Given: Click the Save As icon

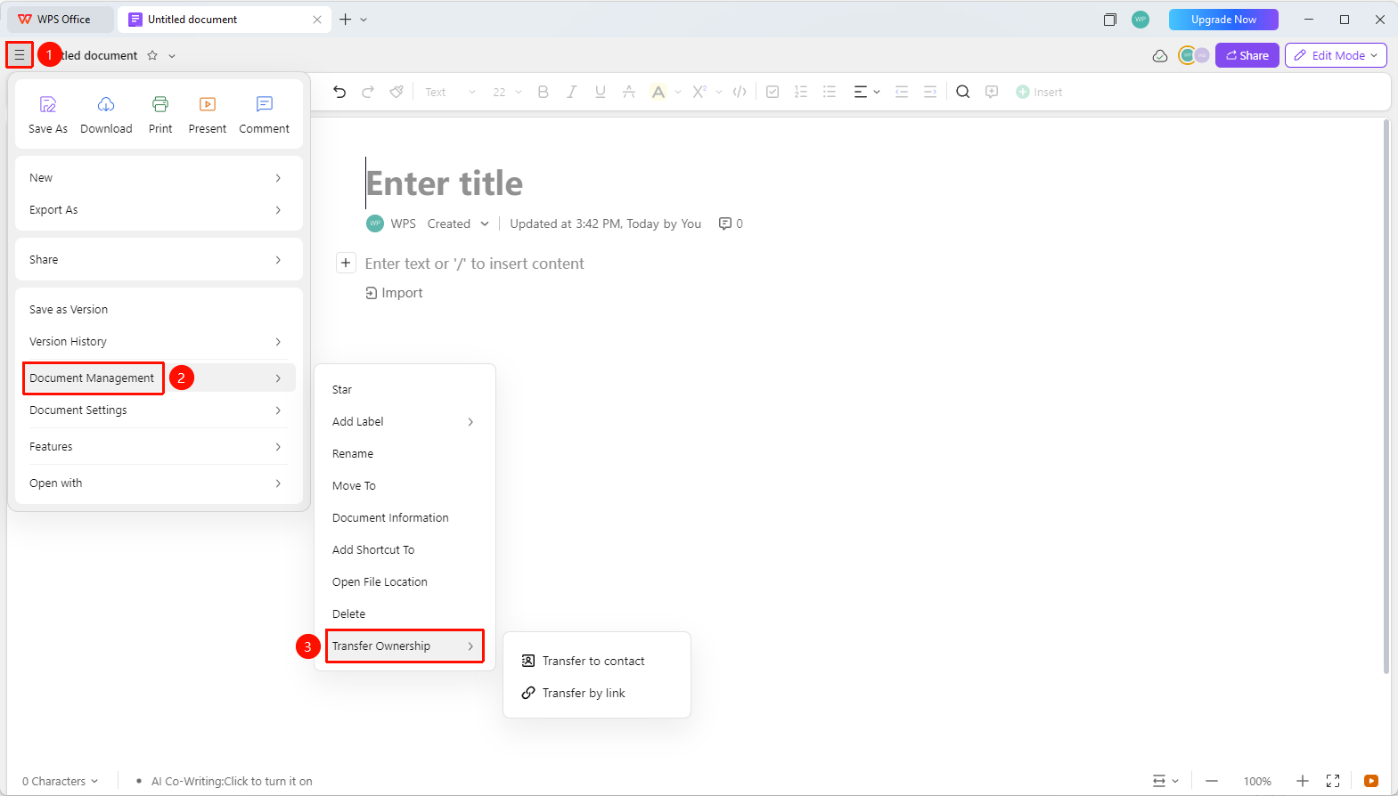Looking at the screenshot, I should (48, 105).
